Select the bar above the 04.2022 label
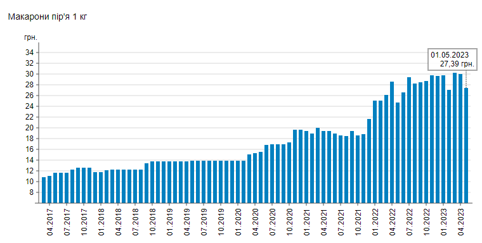The image size is (482, 243). [x=392, y=142]
